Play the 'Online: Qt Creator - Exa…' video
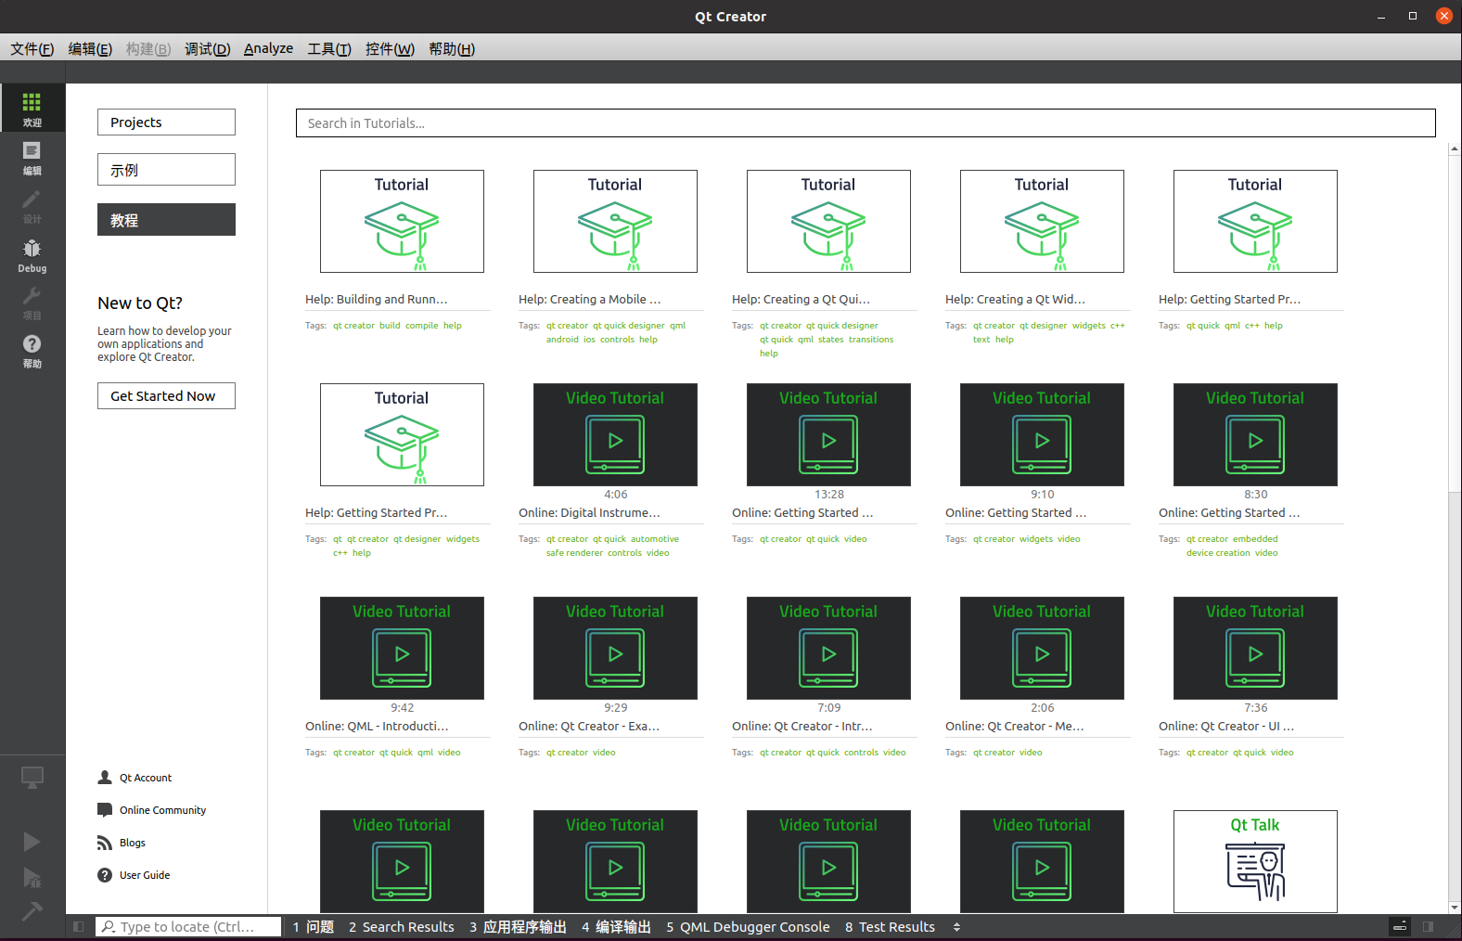 point(615,648)
